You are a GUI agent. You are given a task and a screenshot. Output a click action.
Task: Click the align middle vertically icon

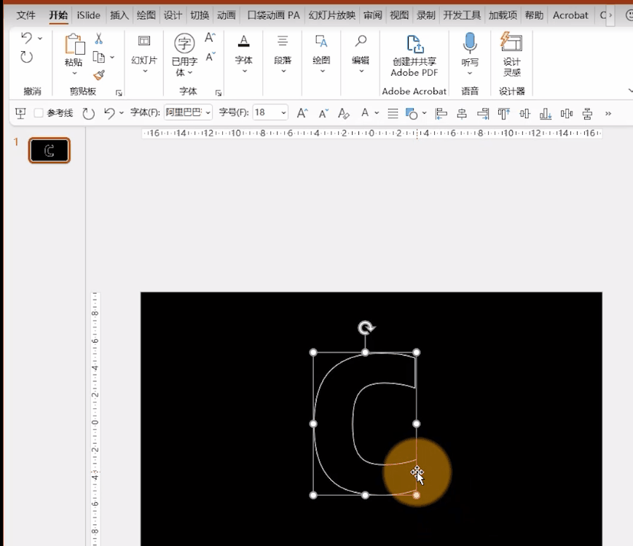click(x=524, y=114)
